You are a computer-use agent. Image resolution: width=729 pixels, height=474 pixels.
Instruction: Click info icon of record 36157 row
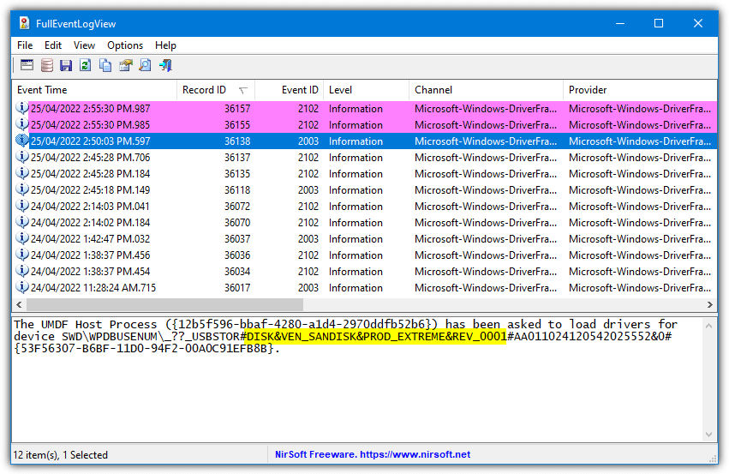(22, 108)
